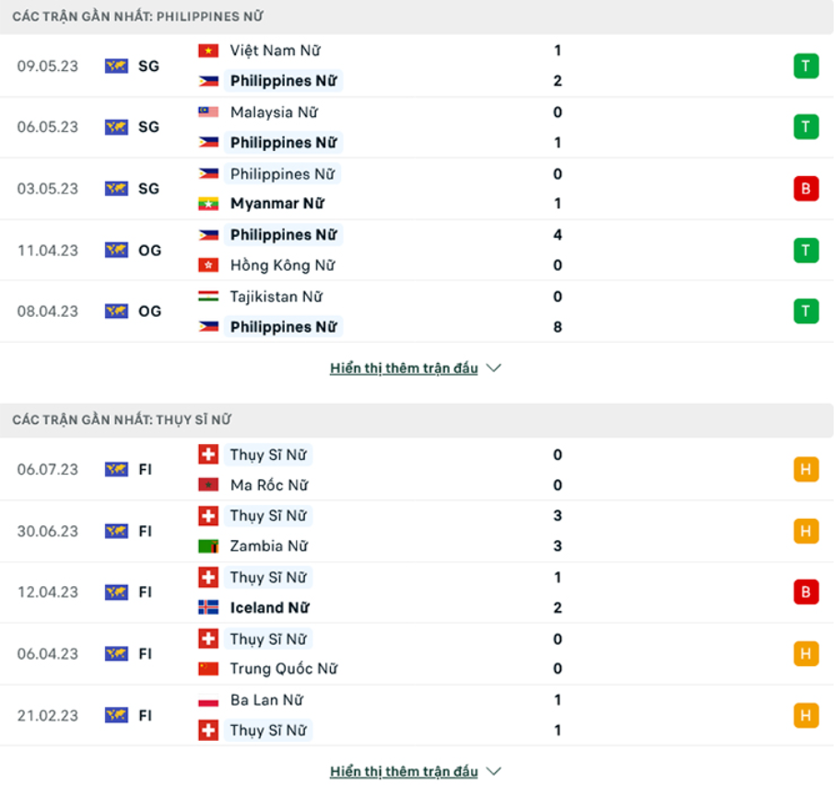
Task: Click the Morocco flag icon
Action: [x=208, y=485]
